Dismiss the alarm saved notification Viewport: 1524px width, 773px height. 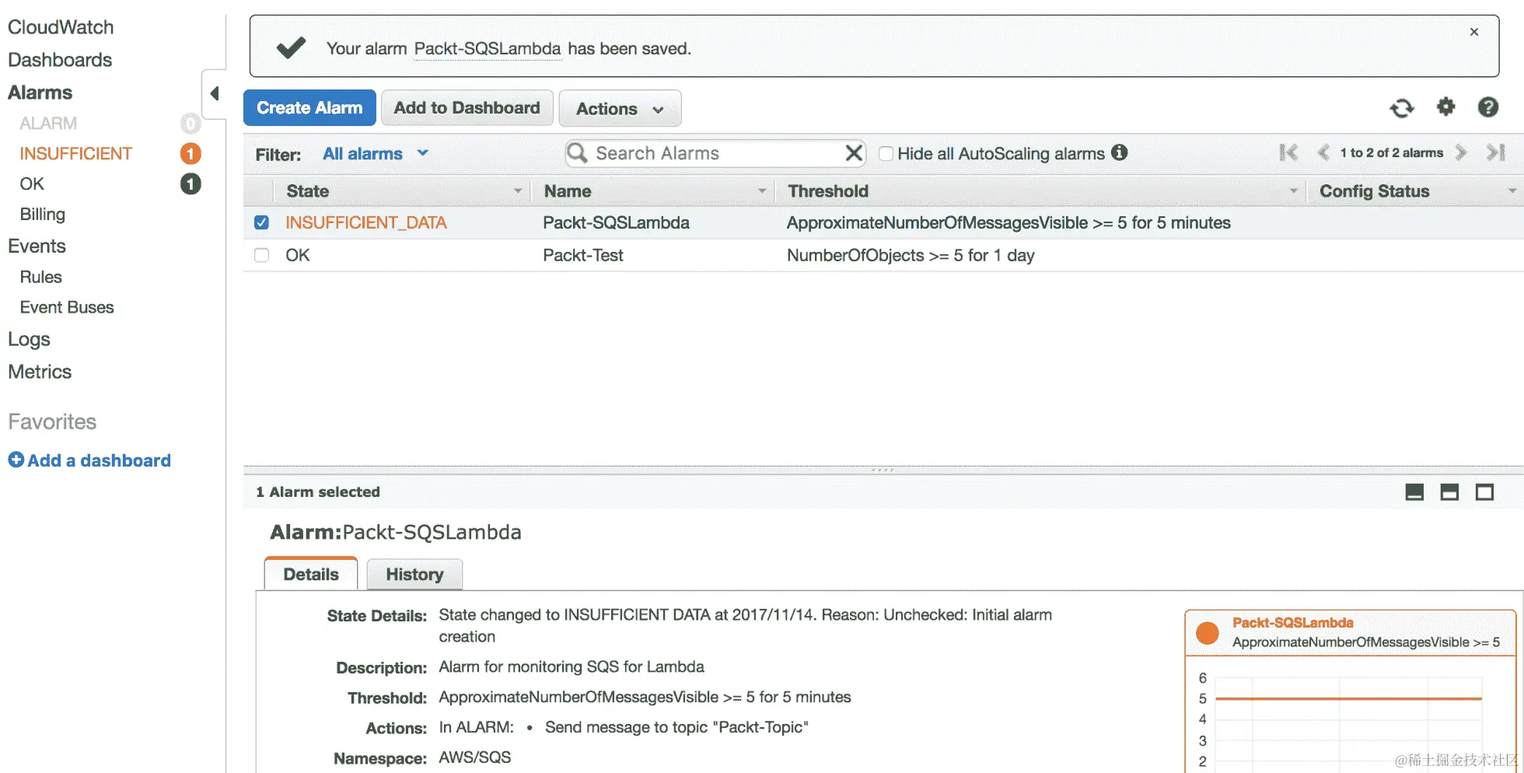coord(1473,32)
